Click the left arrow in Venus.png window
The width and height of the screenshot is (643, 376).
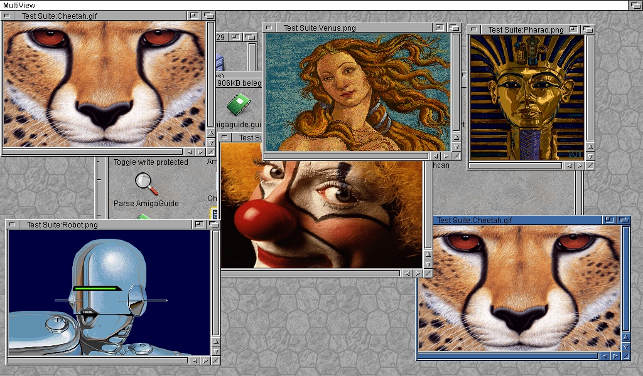436,156
